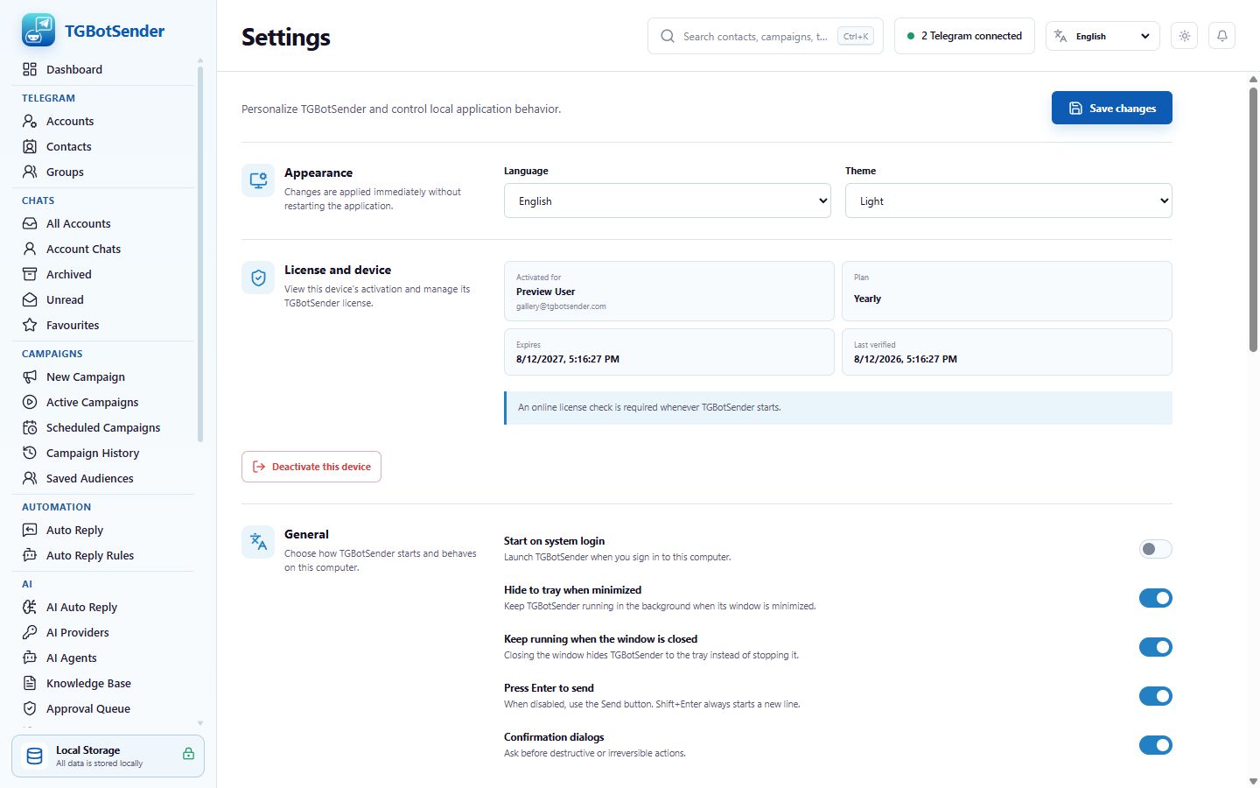Click the Favourites star icon
This screenshot has width=1260, height=788.
pyautogui.click(x=30, y=325)
